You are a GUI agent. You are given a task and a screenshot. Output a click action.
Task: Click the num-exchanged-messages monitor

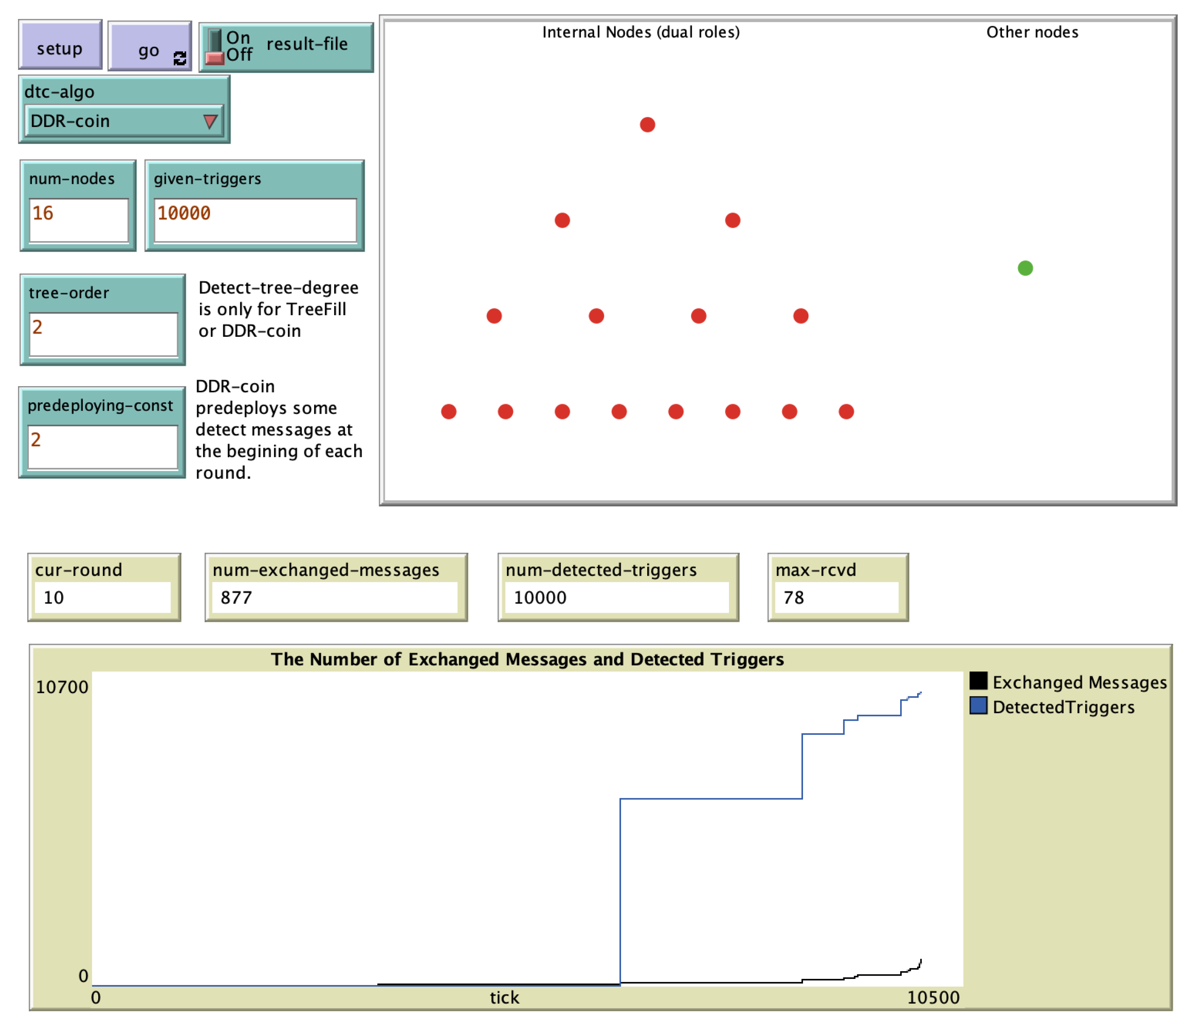click(336, 587)
